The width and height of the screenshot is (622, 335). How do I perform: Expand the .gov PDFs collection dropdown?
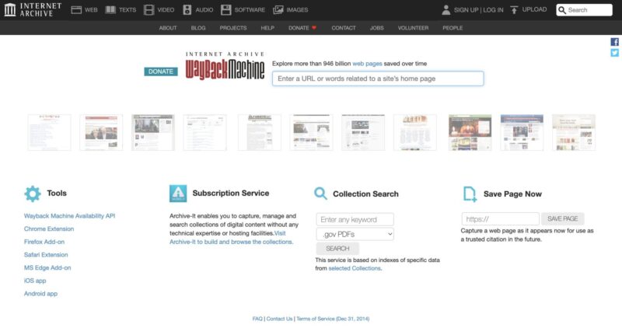pyautogui.click(x=355, y=234)
